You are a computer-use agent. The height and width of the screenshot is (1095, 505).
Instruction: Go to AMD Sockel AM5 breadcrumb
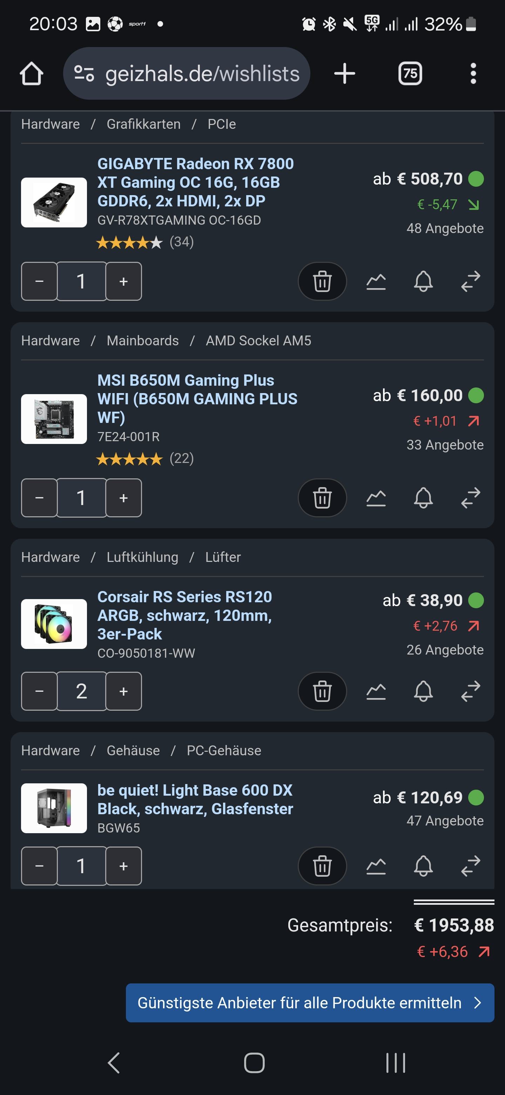tap(258, 340)
